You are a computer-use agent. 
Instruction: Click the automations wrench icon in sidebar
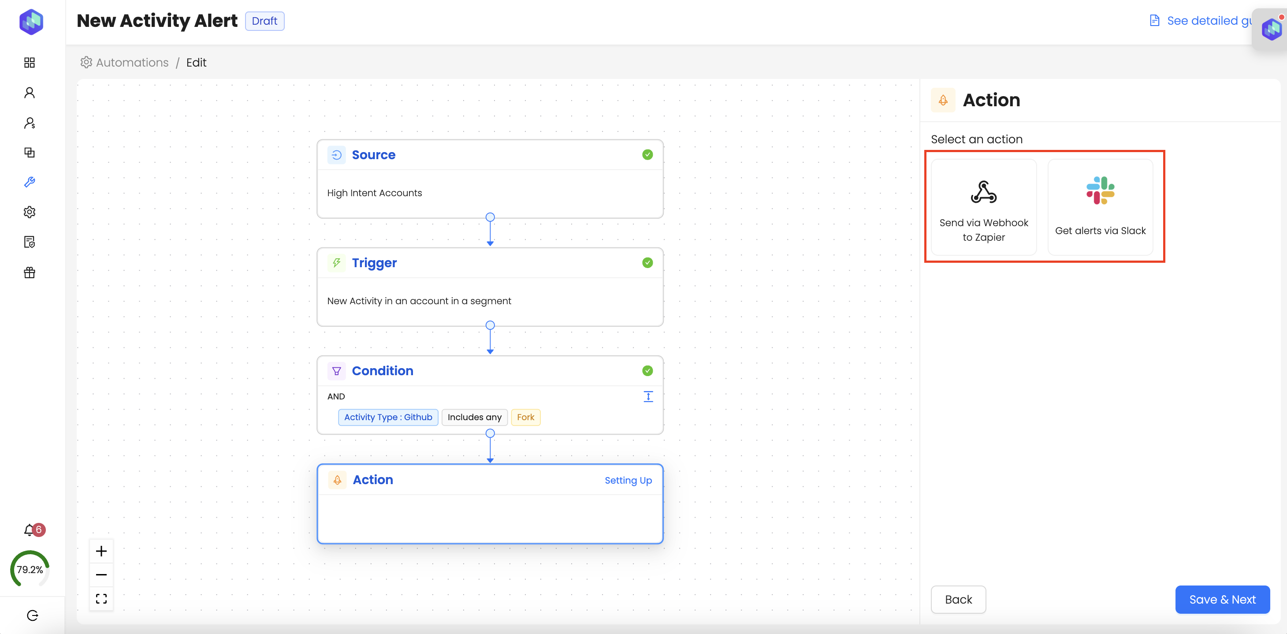pos(30,183)
